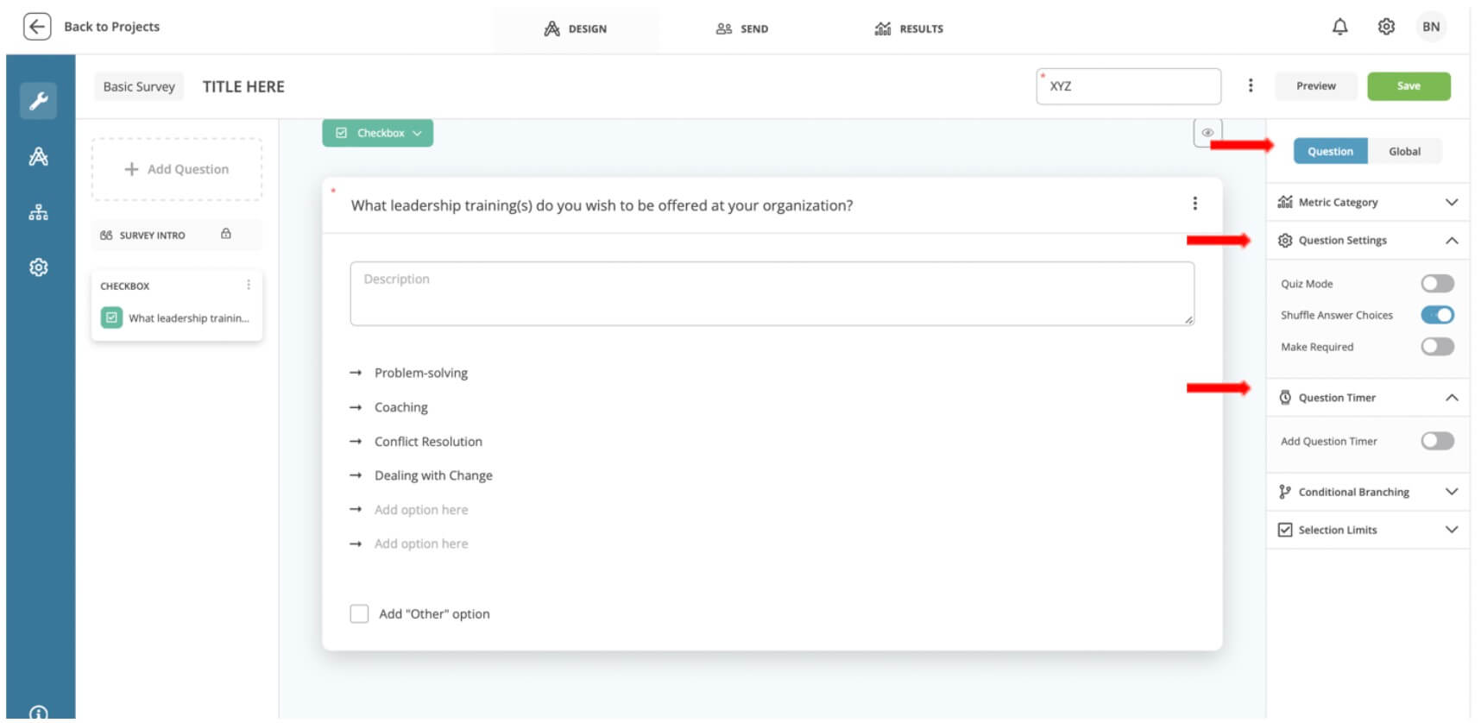Screen dimensions: 1481x723
Task: Edit the question title text
Action: click(602, 205)
